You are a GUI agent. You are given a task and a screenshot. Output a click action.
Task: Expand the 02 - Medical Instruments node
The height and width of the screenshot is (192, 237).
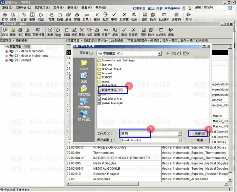click(7, 55)
